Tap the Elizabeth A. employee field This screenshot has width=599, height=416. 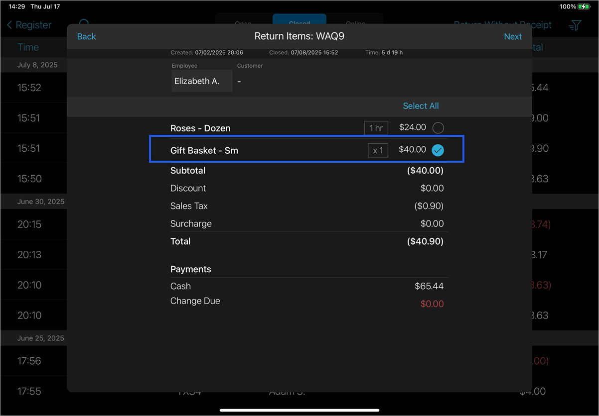click(202, 81)
